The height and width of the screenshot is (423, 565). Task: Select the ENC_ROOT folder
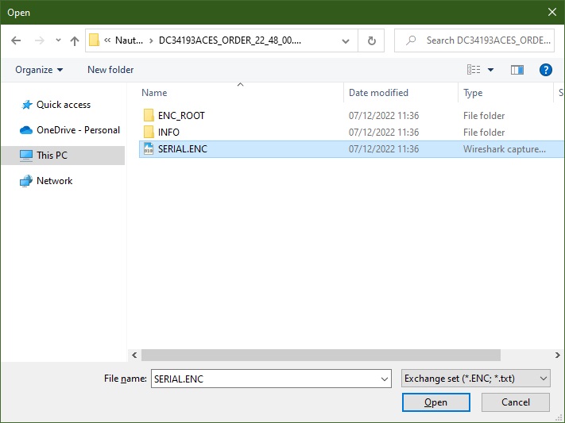[181, 116]
